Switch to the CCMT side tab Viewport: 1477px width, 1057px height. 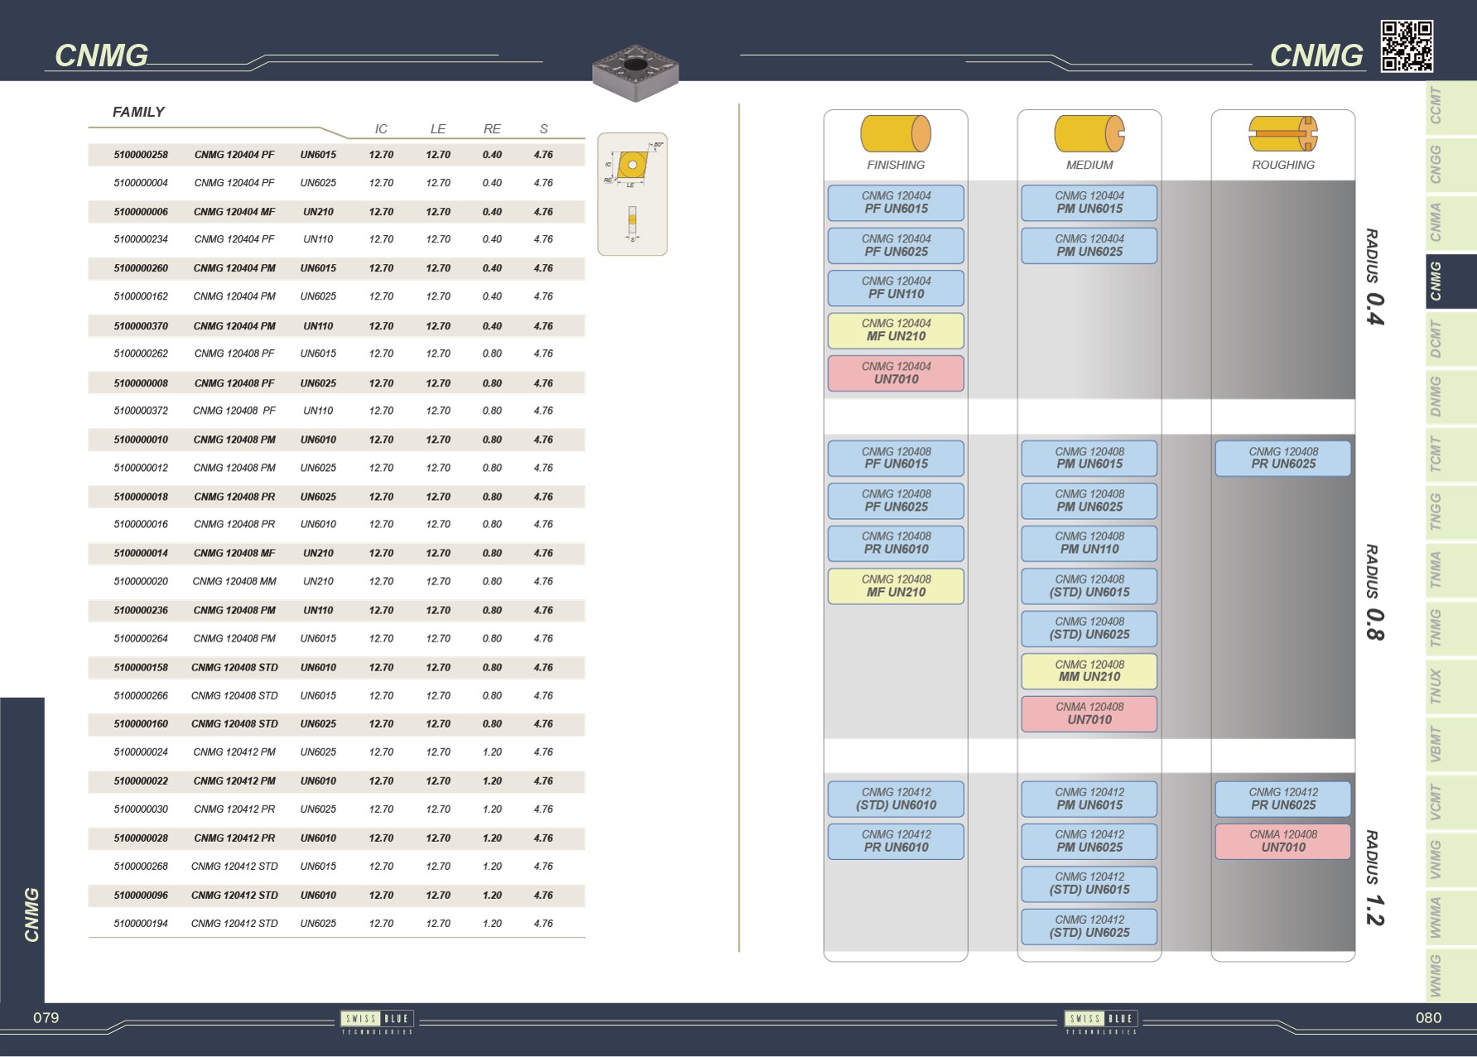pyautogui.click(x=1451, y=107)
